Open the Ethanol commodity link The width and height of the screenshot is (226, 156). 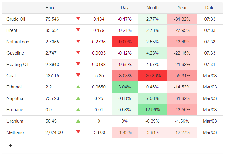[x=14, y=87]
